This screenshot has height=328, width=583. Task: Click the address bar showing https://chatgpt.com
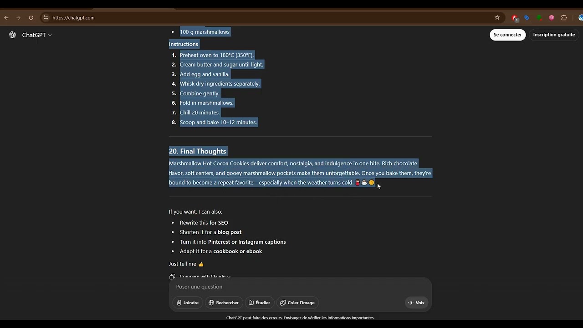269,18
